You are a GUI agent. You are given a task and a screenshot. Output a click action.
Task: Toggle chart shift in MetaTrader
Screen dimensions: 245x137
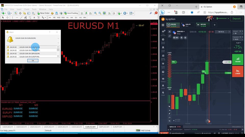coord(114,13)
